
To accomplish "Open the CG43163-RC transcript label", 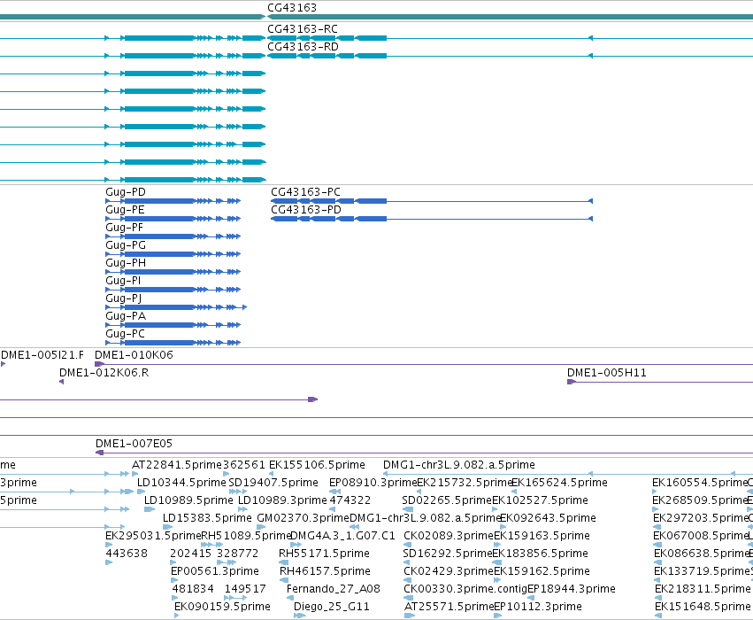I will tap(302, 29).
